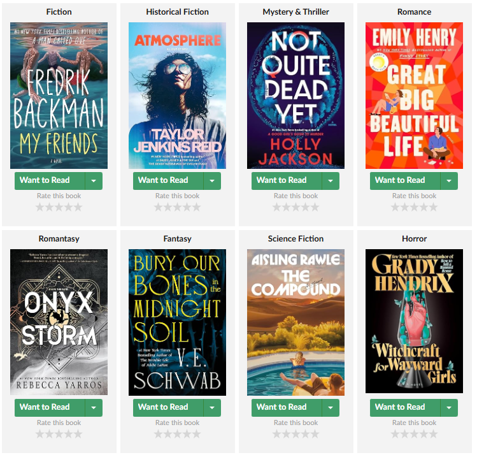Give Great Big Beautiful Life four stars
477x455 pixels.
[x=424, y=207]
